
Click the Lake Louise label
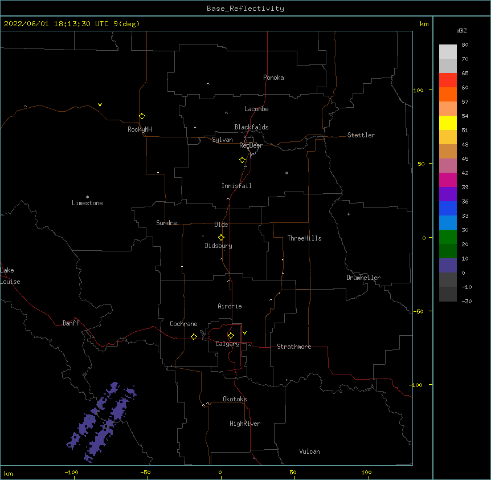(10, 276)
